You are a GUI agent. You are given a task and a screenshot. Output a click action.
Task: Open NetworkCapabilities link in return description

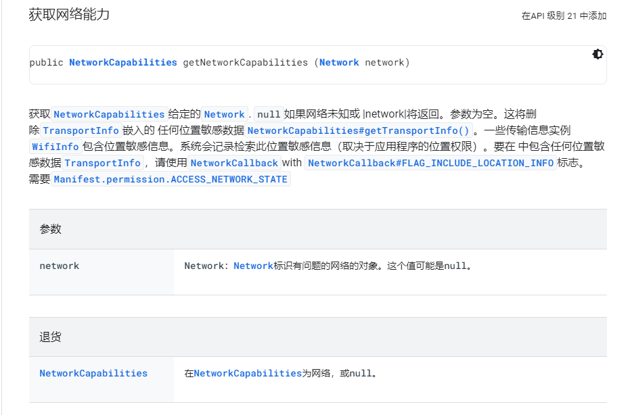click(248, 373)
